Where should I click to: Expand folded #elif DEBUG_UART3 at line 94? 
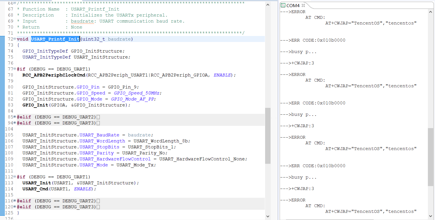15,123
